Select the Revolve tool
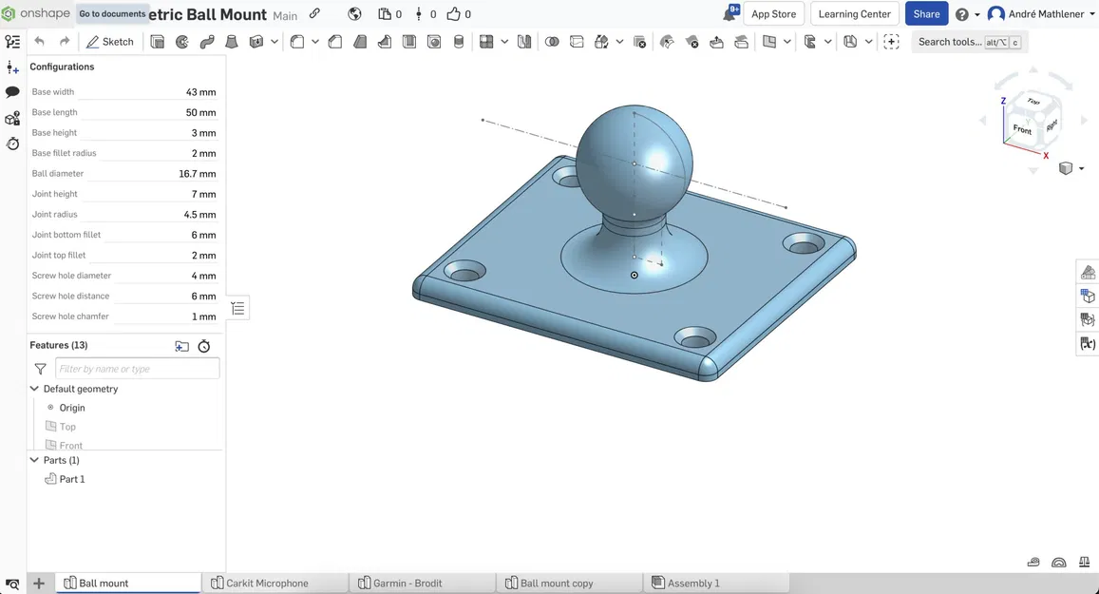 point(180,42)
